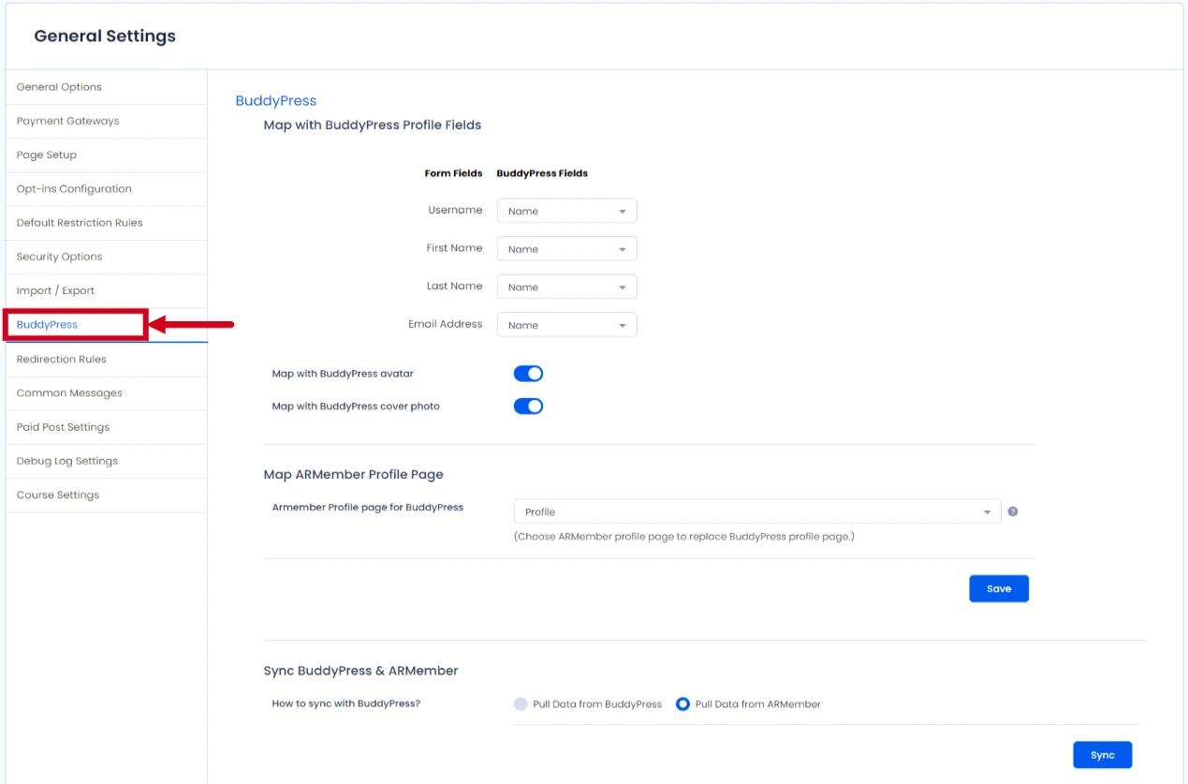This screenshot has height=784, width=1188.
Task: Select Pull Data from BuddyPress radio
Action: tap(521, 704)
